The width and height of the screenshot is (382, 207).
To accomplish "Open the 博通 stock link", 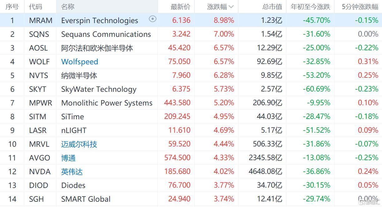I will [x=68, y=158].
